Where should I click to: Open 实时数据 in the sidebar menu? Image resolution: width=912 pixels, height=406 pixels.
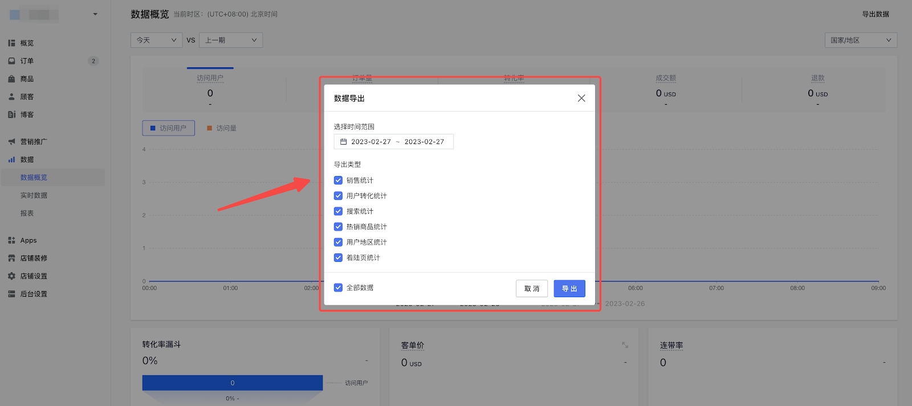click(x=34, y=195)
